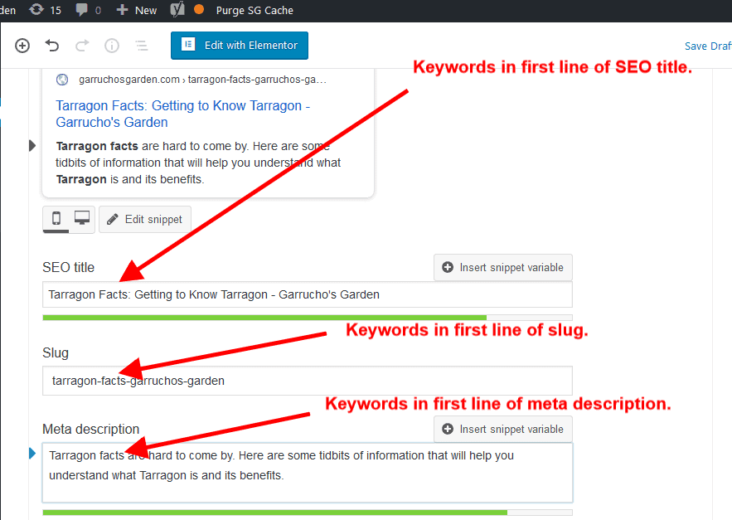This screenshot has width=732, height=520.
Task: Click the garruchosgarden.com preview URL
Action: click(202, 80)
